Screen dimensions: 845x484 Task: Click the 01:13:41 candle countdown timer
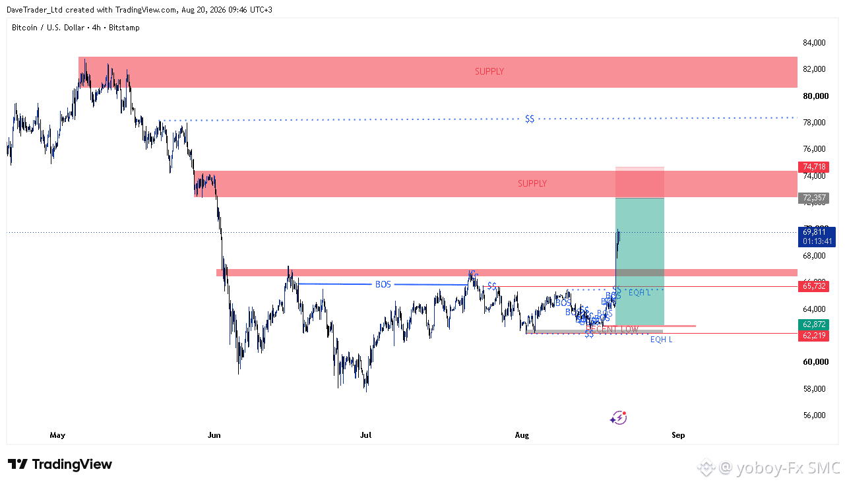[x=817, y=241]
